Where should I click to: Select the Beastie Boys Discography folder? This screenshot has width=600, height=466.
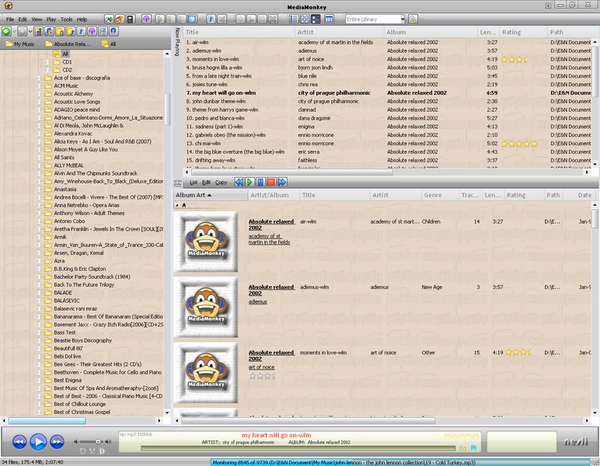(82, 340)
